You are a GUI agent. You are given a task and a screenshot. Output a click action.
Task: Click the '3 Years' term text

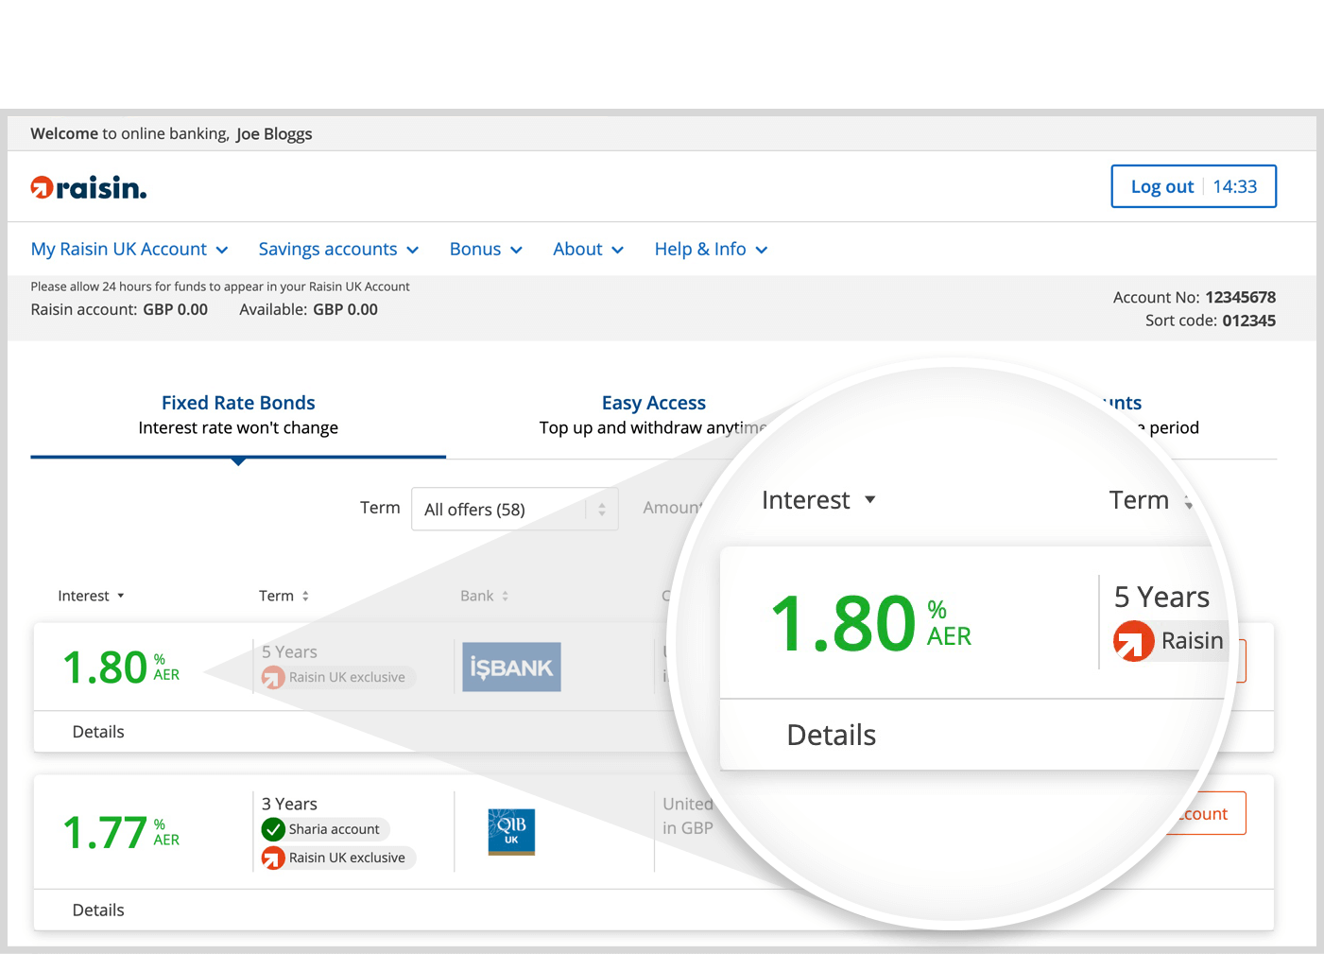click(x=289, y=804)
